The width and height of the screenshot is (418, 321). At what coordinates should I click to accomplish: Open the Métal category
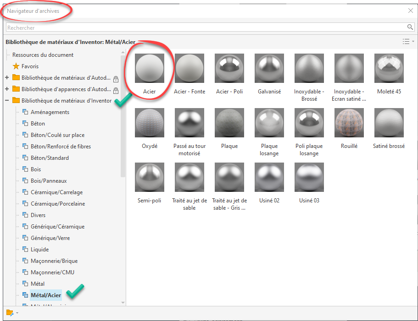(x=38, y=283)
